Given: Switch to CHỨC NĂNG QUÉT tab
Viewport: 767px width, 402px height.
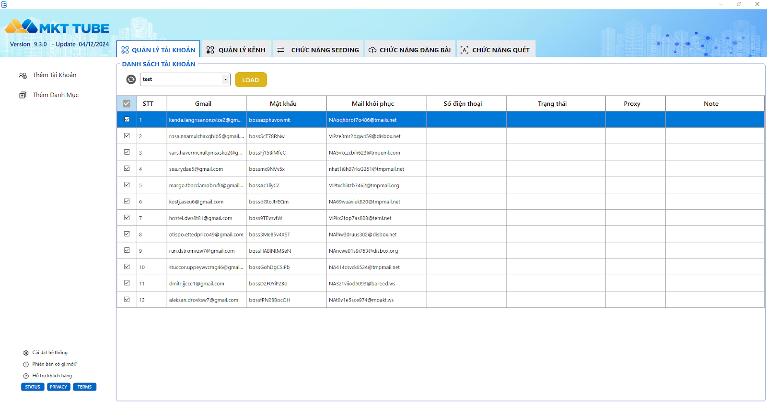Looking at the screenshot, I should click(496, 49).
